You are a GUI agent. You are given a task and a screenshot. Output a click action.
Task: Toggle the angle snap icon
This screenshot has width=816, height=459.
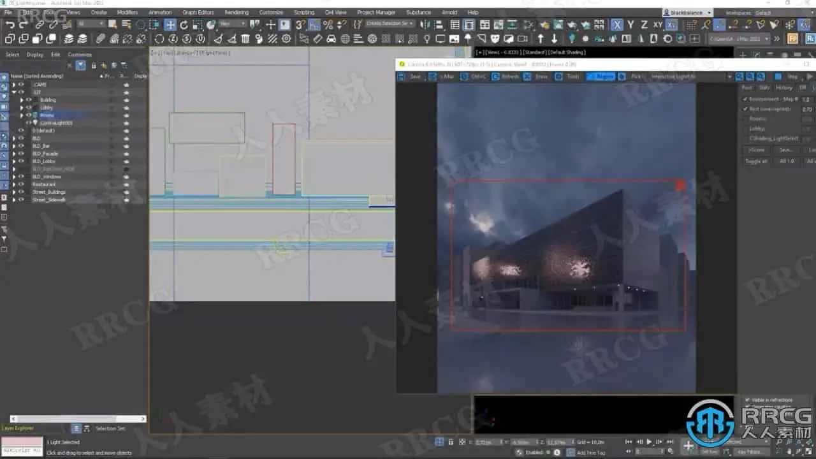pos(314,25)
